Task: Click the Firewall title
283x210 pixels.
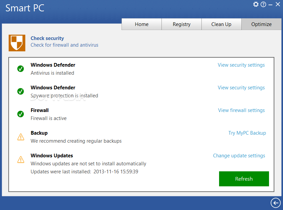Action: pos(40,110)
